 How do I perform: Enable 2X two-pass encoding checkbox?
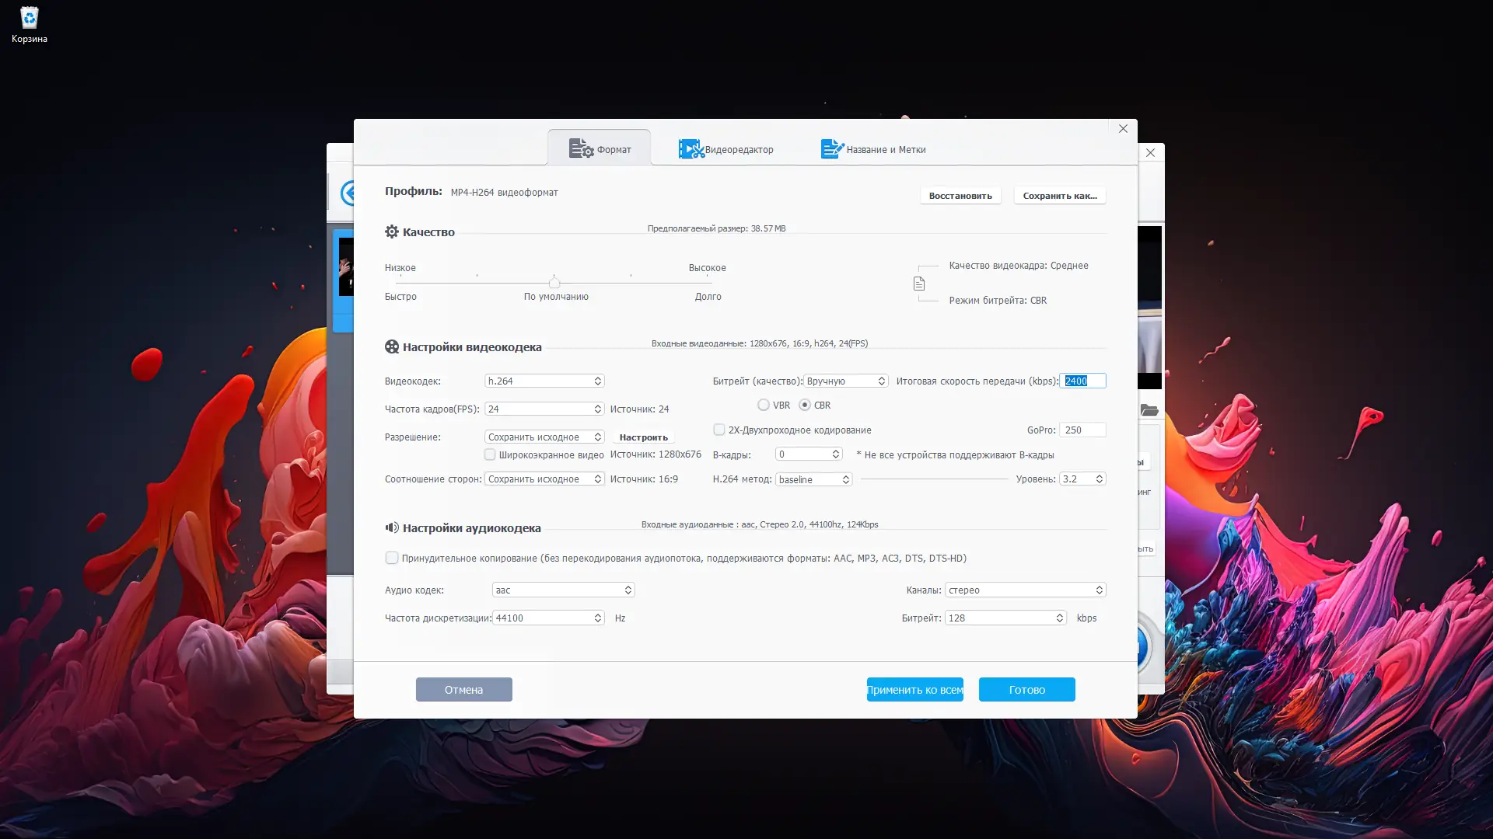click(719, 430)
